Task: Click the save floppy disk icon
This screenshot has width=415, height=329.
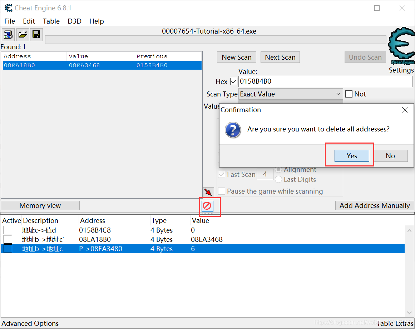Action: coord(36,34)
